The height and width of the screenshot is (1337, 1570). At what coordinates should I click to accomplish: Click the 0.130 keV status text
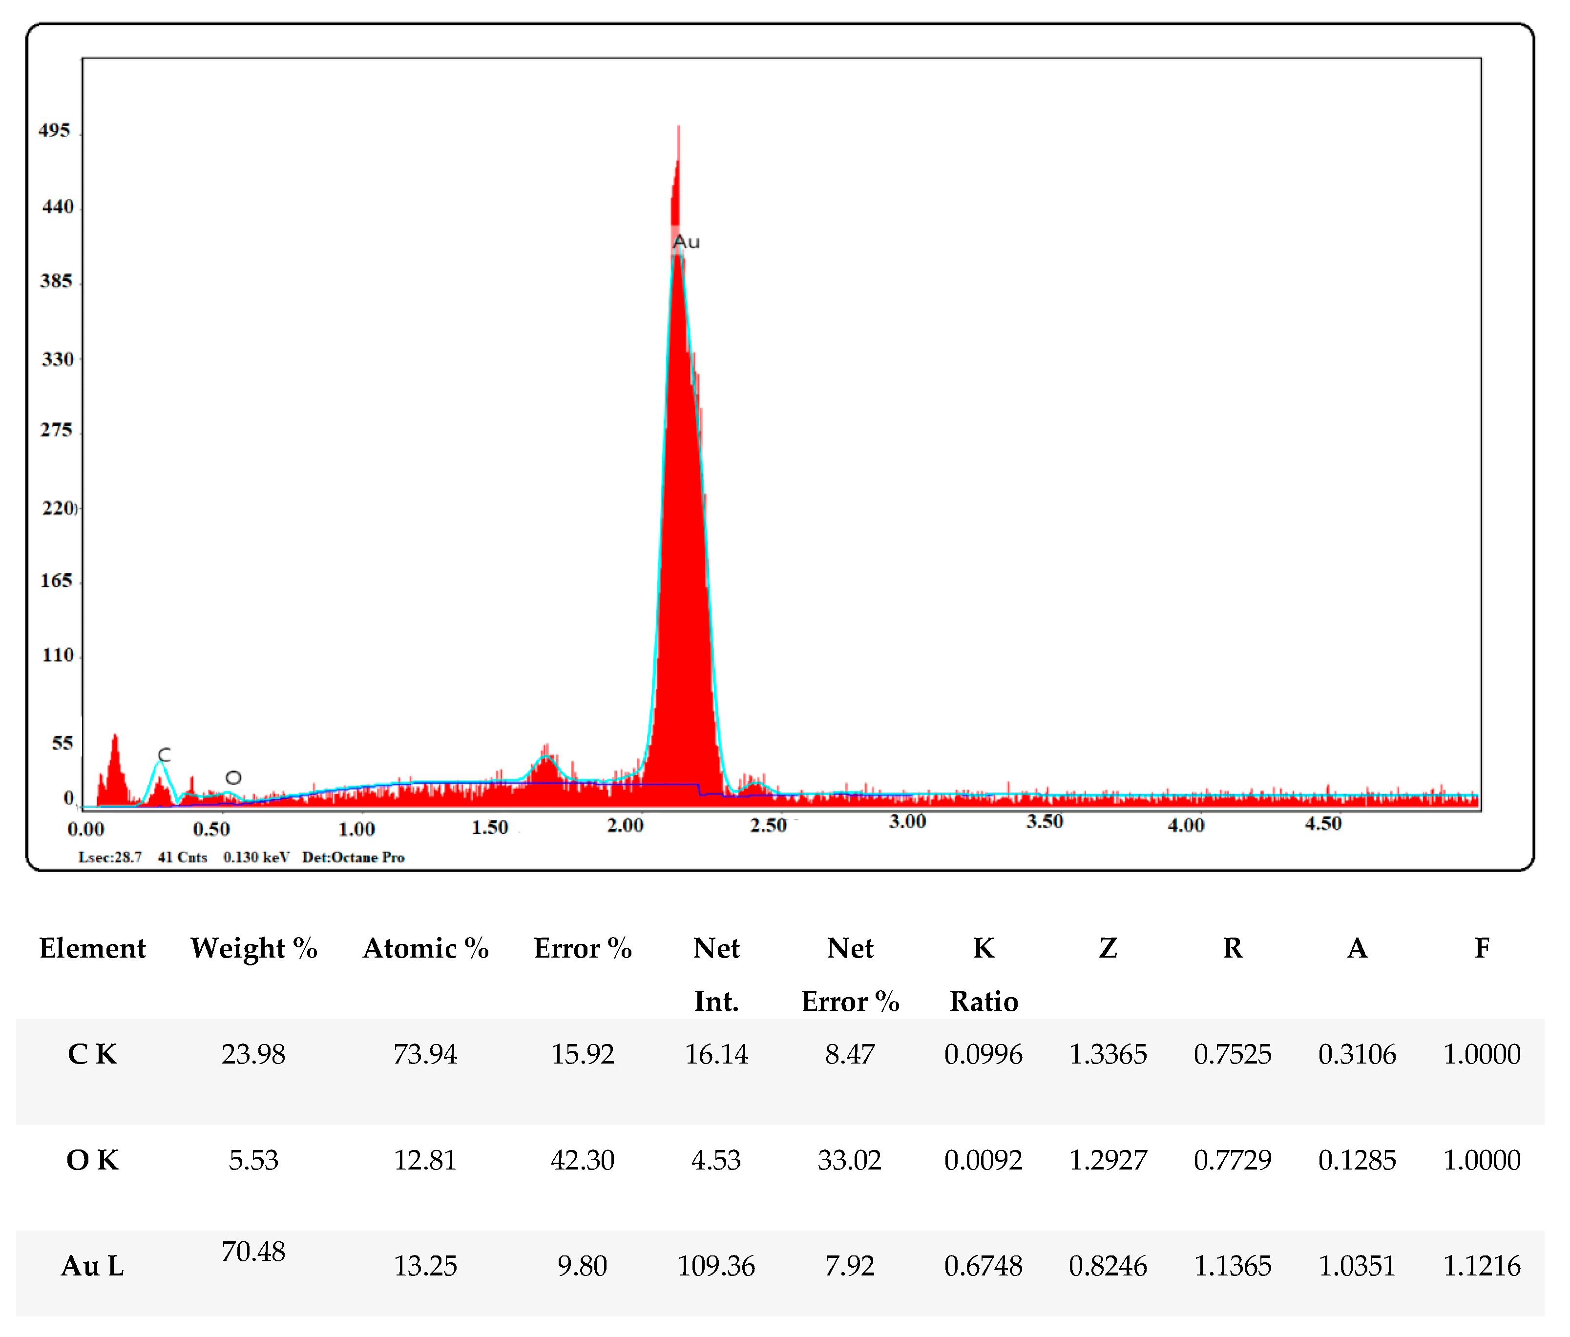(x=256, y=857)
